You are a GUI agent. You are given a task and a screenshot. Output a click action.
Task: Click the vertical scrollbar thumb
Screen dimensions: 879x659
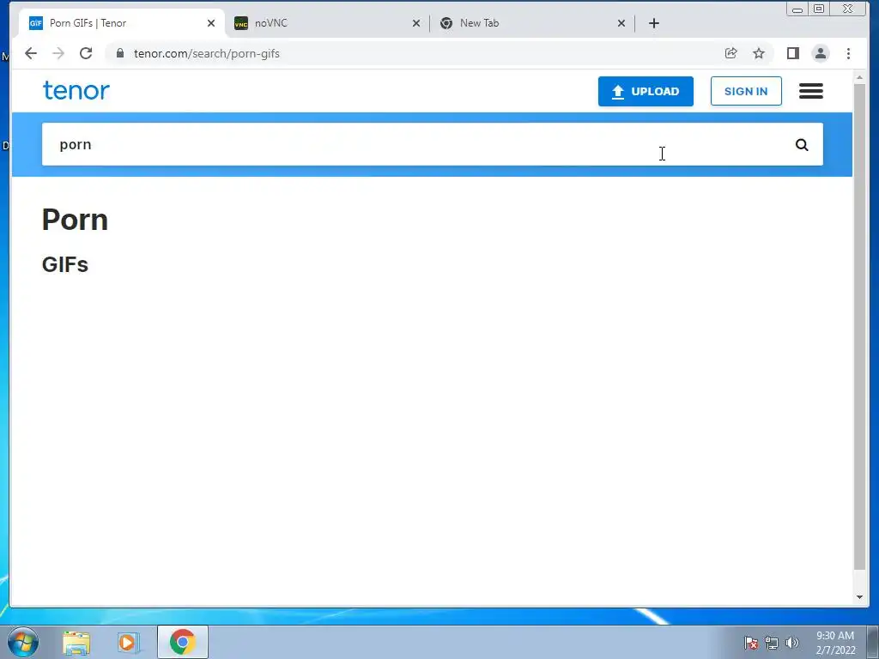[859, 328]
